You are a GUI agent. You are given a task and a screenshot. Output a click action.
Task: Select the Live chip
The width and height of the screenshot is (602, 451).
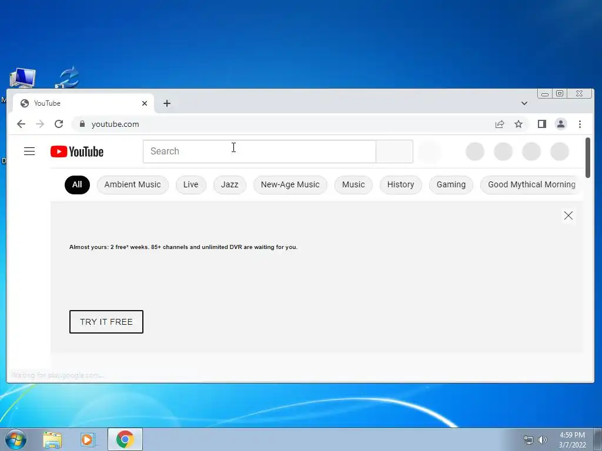click(191, 185)
